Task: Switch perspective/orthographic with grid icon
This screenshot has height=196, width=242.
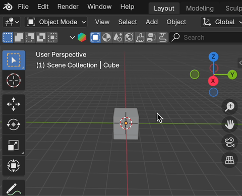Action: click(x=229, y=160)
